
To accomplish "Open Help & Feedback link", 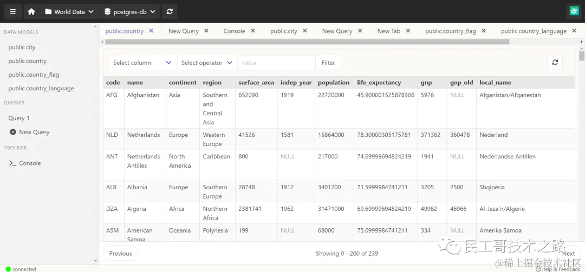I will [x=558, y=269].
